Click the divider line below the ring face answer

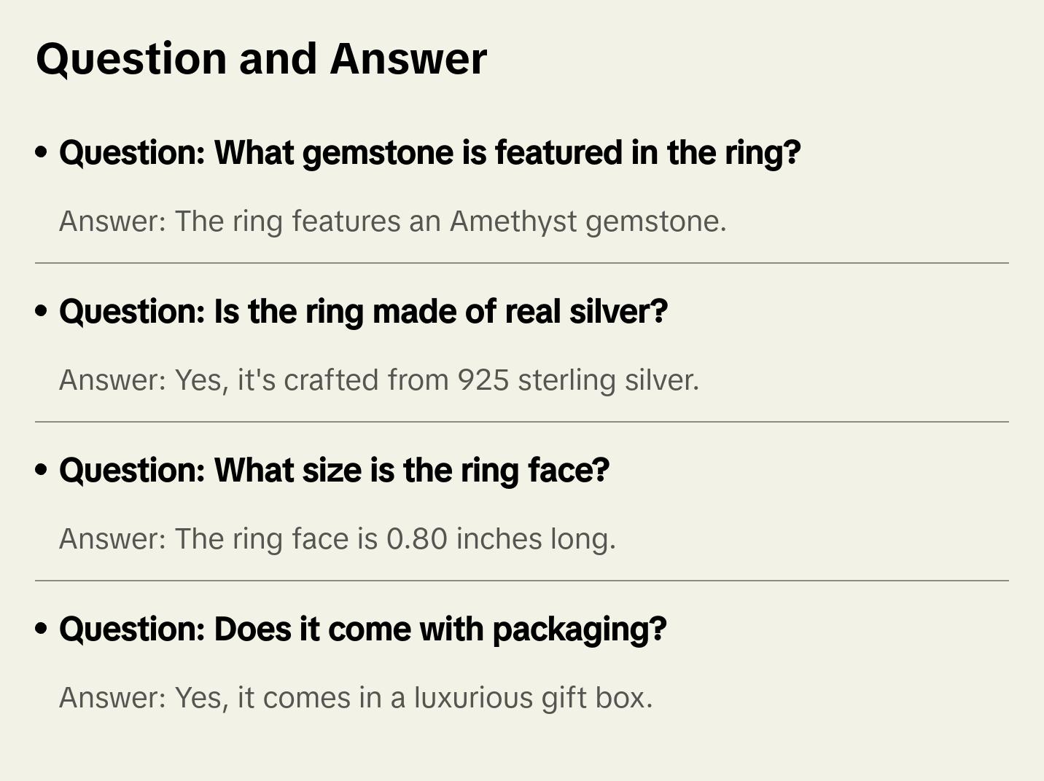click(521, 581)
